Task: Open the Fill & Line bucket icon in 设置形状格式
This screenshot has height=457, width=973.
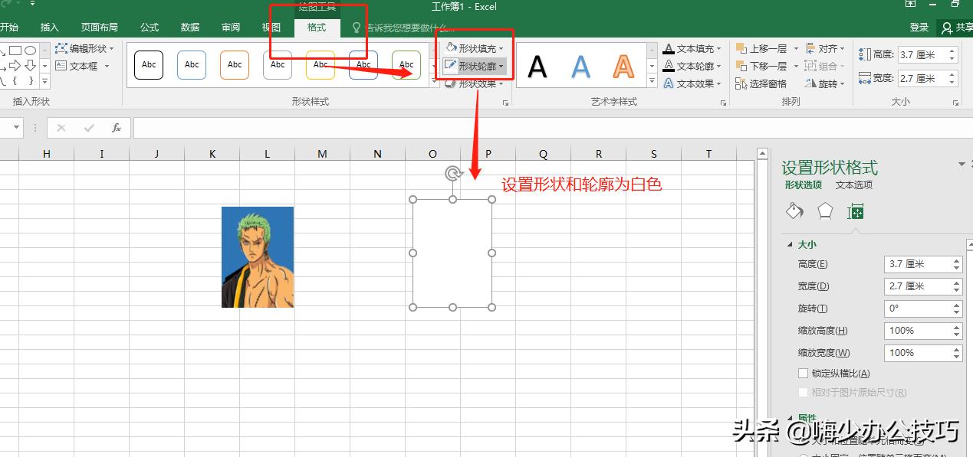Action: click(x=794, y=211)
